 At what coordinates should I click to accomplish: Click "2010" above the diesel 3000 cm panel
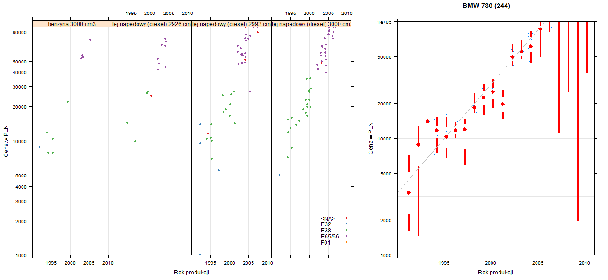[347, 13]
